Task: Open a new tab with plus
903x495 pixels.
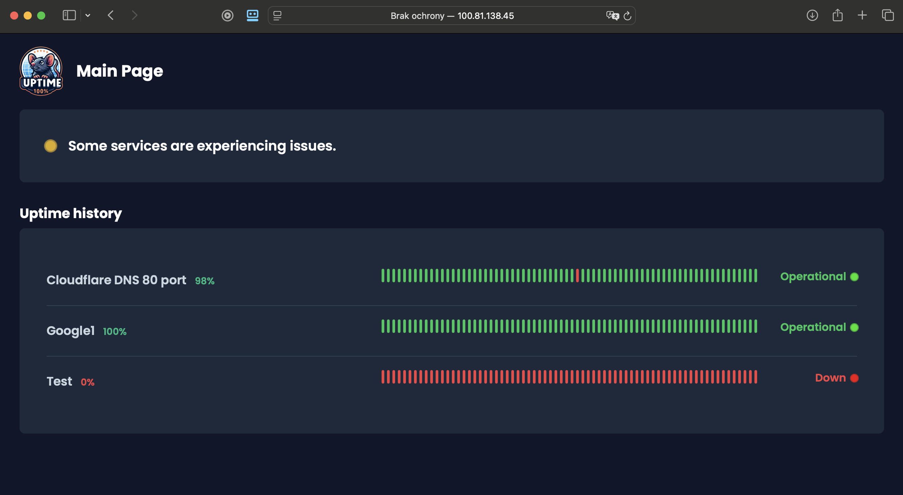Action: 862,16
